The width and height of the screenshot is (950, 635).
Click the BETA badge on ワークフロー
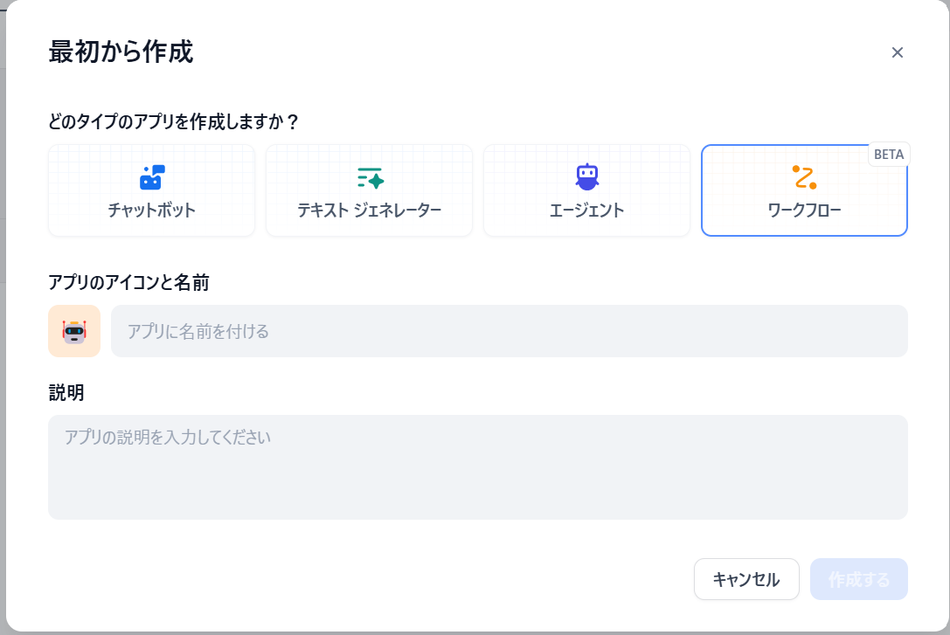tap(889, 155)
